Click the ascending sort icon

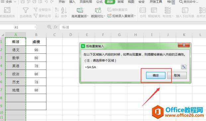tap(57, 10)
